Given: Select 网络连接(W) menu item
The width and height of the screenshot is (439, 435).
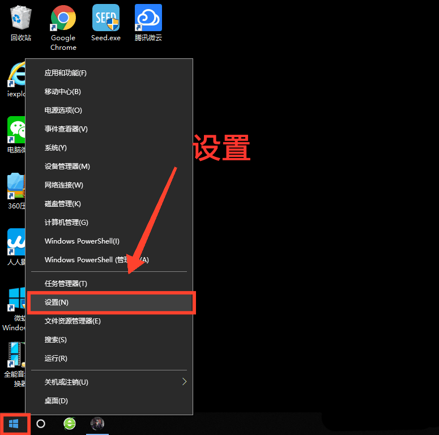Looking at the screenshot, I should coord(109,185).
